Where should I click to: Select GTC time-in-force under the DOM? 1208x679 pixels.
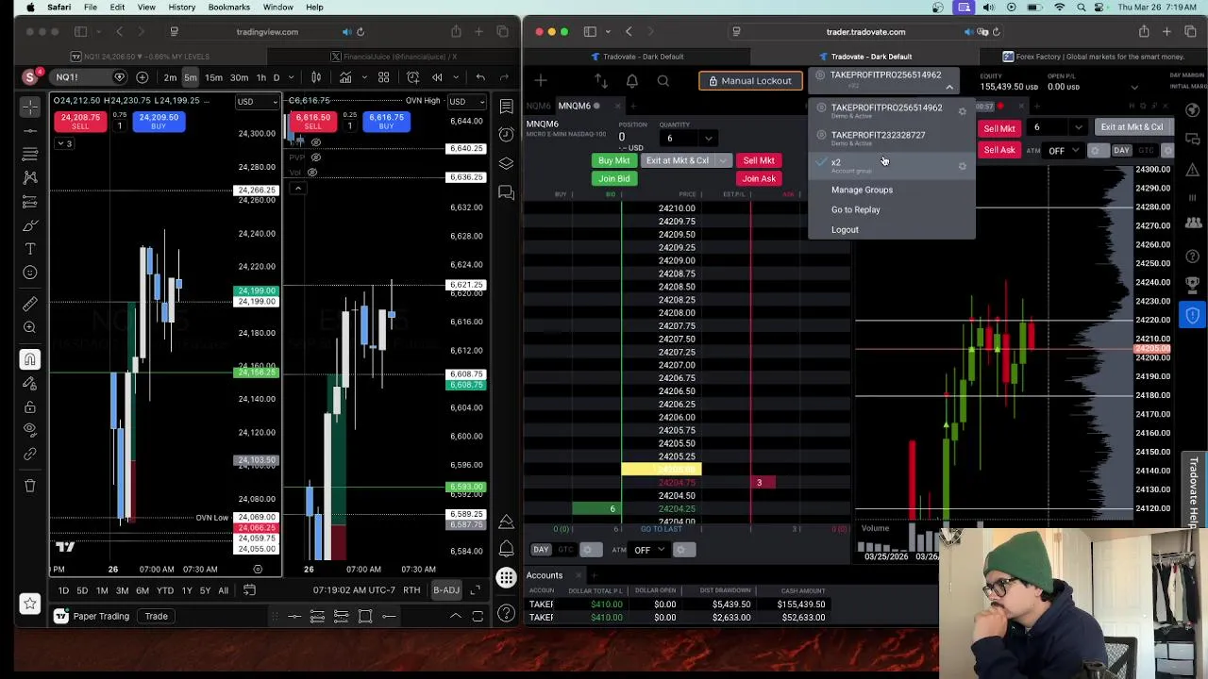point(565,550)
